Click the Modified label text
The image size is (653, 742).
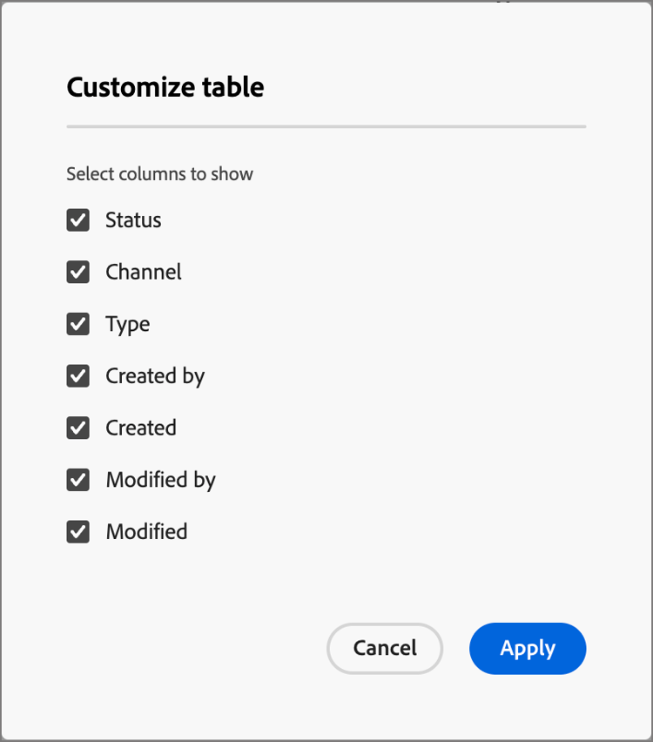(x=146, y=531)
